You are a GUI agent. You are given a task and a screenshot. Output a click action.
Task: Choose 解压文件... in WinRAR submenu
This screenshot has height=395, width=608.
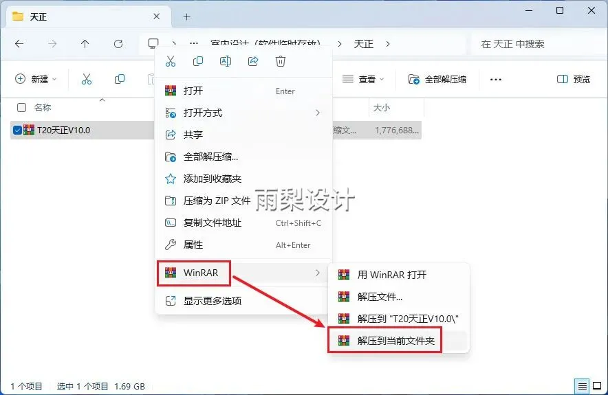[399, 297]
